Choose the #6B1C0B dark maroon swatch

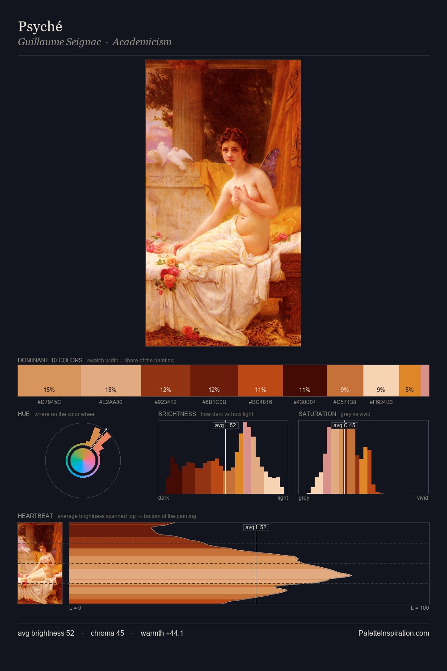tap(214, 381)
